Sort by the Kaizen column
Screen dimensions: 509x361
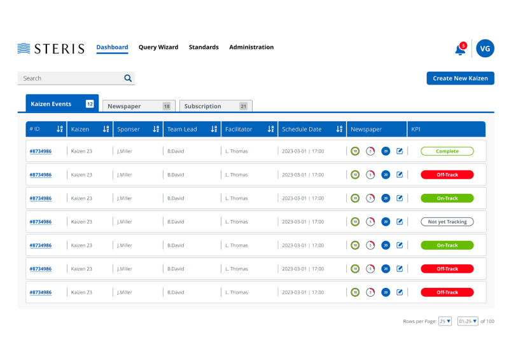106,129
